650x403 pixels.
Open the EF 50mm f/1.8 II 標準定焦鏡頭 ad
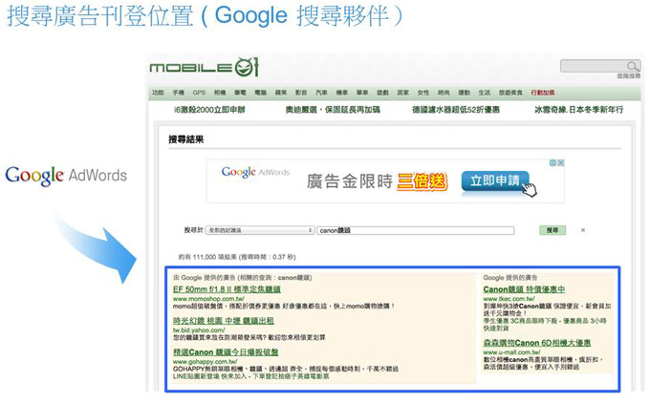coord(227,289)
